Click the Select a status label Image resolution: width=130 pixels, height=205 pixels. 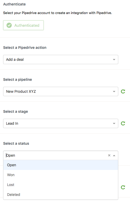[x=16, y=143]
